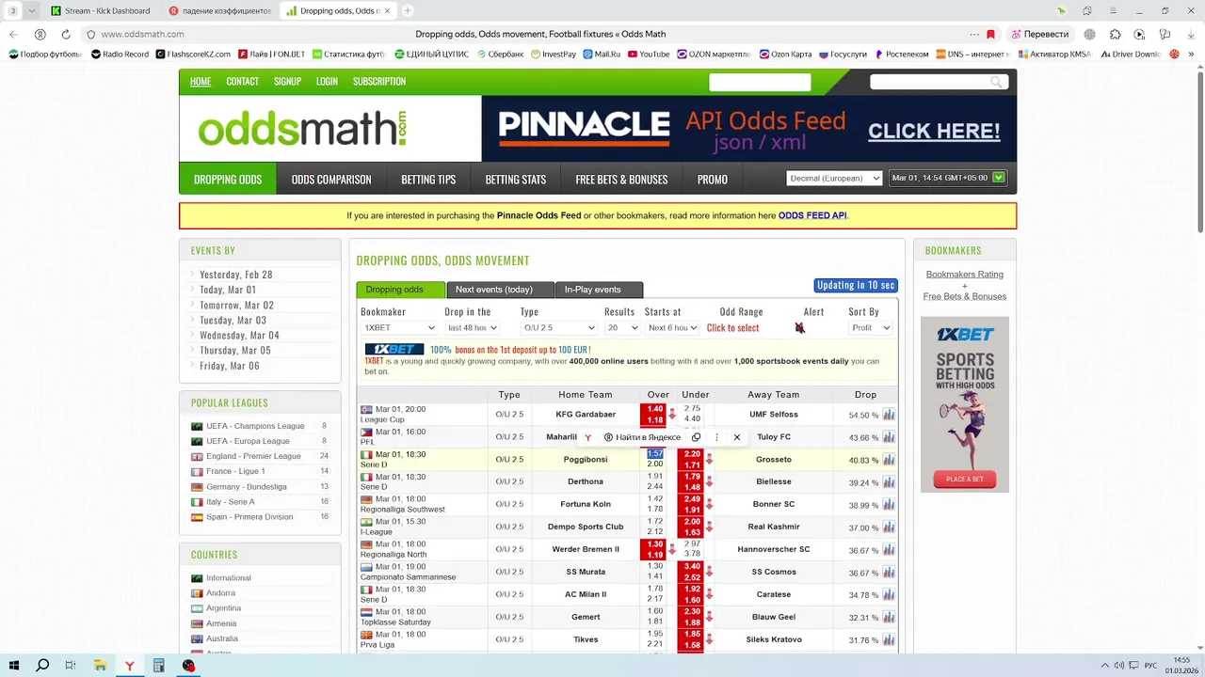Open File Explorer from taskbar
The height and width of the screenshot is (677, 1205).
click(x=100, y=665)
